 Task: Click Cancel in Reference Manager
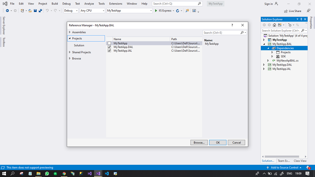(x=237, y=142)
